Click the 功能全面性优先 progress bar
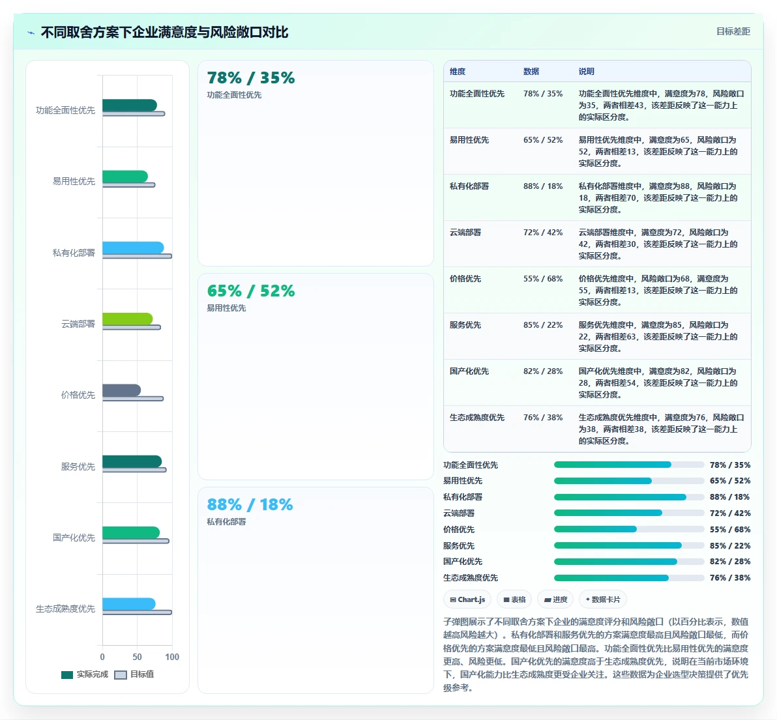777x720 pixels. (629, 465)
